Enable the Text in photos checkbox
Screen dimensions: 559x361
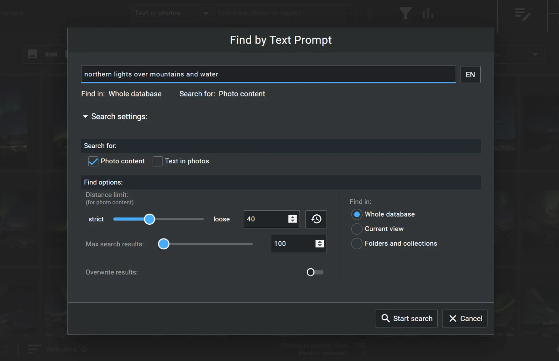tap(158, 161)
